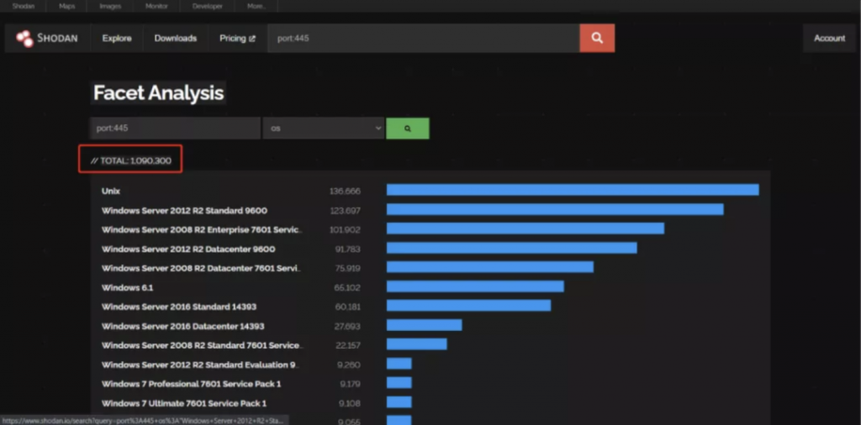
Task: Click Windows 7 Professional 7601 Service Pack 1
Action: pos(191,384)
